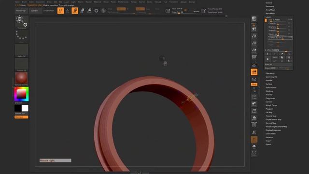Click the Actual size icon
The width and height of the screenshot is (309, 174).
(254, 43)
